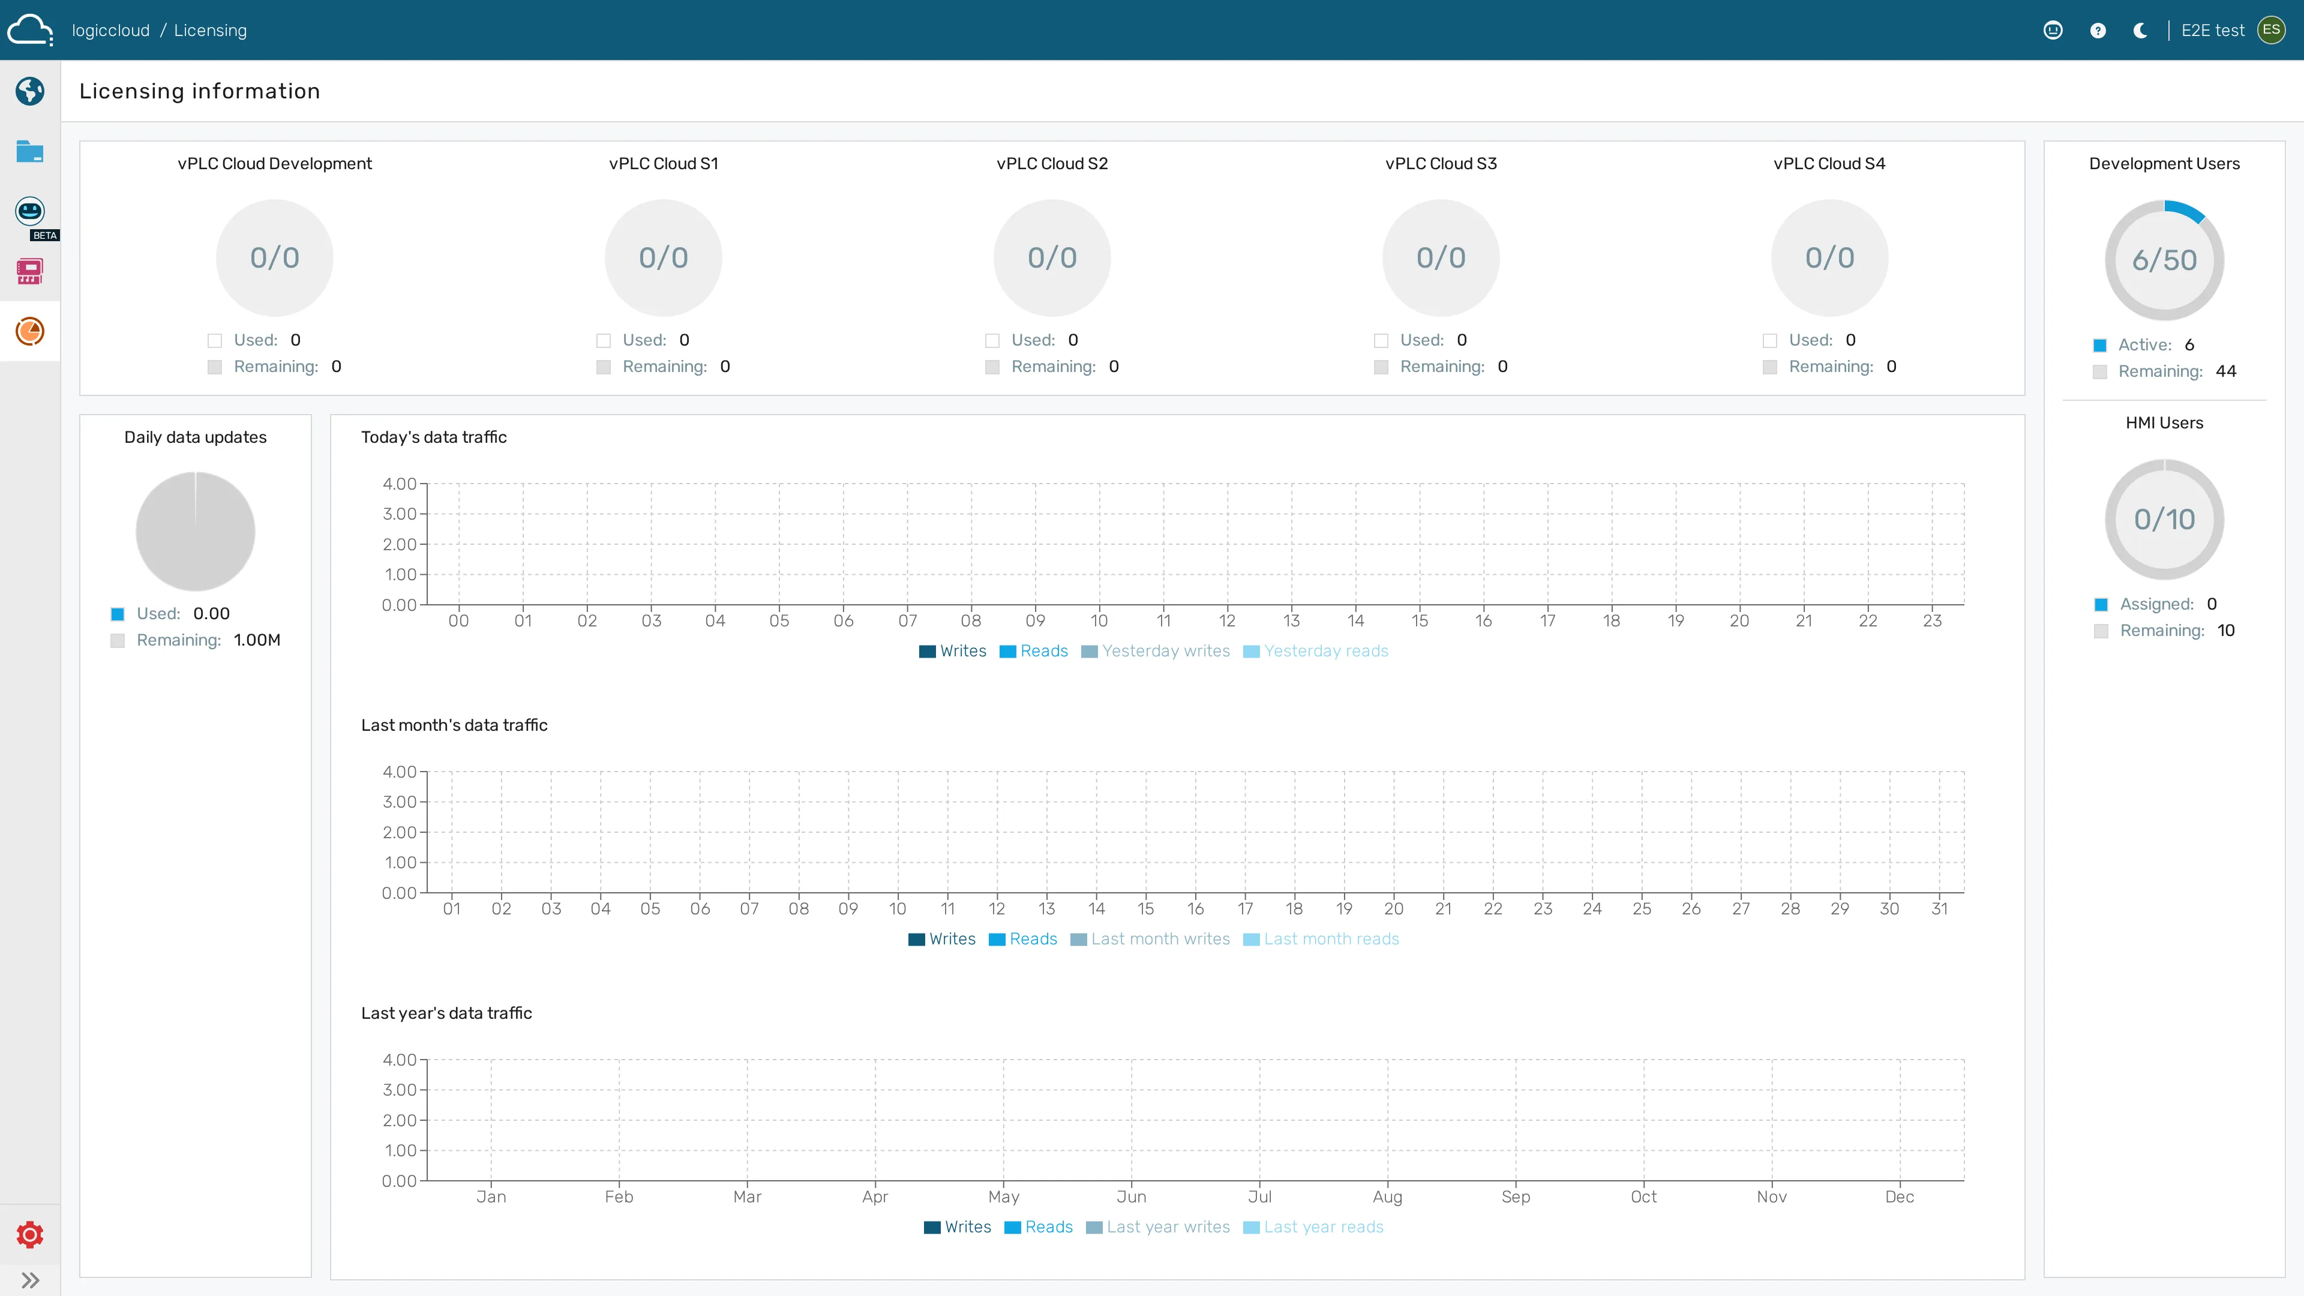
Task: Toggle Last month reads legend entry
Action: pos(1321,938)
